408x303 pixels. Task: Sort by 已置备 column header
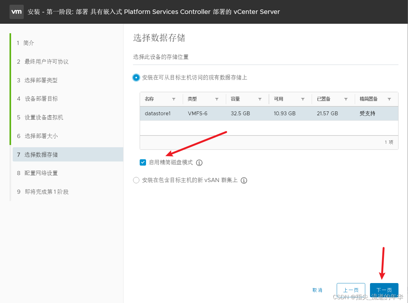pos(324,99)
